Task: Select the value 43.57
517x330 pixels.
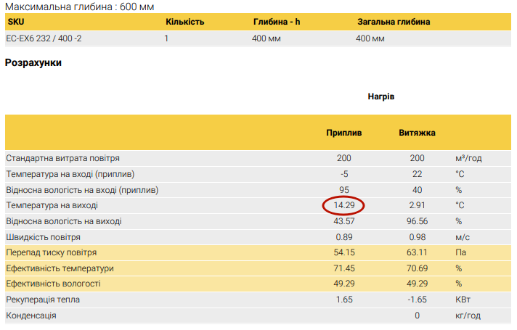Action: pos(344,221)
